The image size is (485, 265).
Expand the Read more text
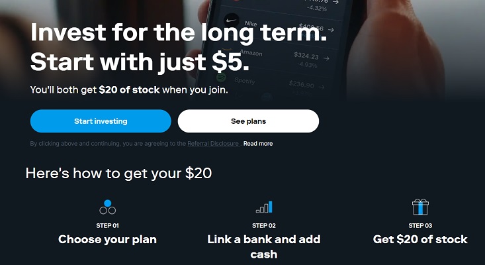(x=258, y=144)
